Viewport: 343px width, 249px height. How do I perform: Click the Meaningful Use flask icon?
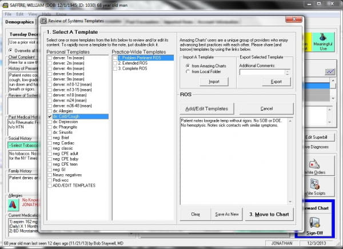pyautogui.click(x=323, y=37)
